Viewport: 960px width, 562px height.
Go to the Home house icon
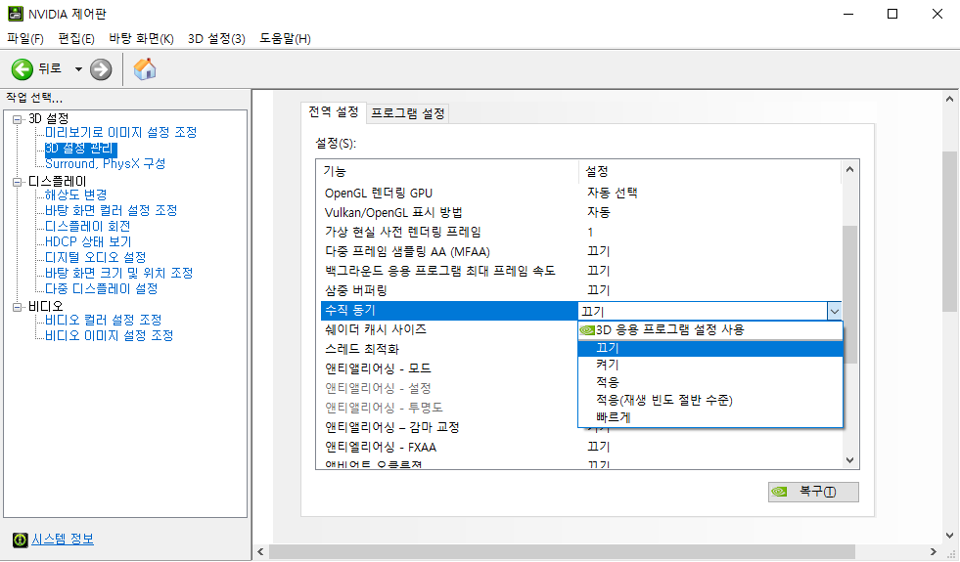(145, 69)
